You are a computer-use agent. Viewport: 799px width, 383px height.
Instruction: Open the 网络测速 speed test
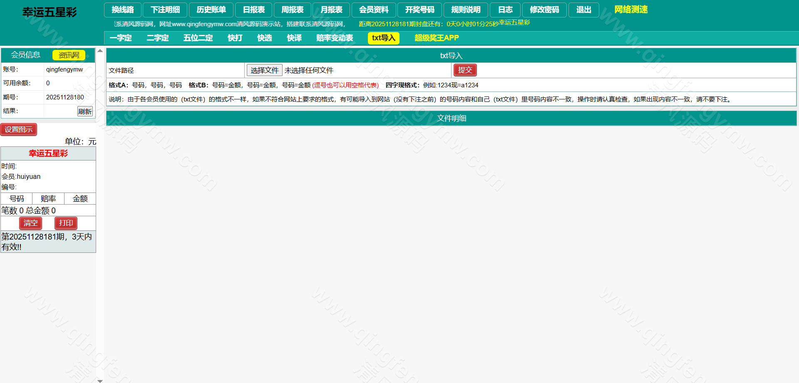631,9
